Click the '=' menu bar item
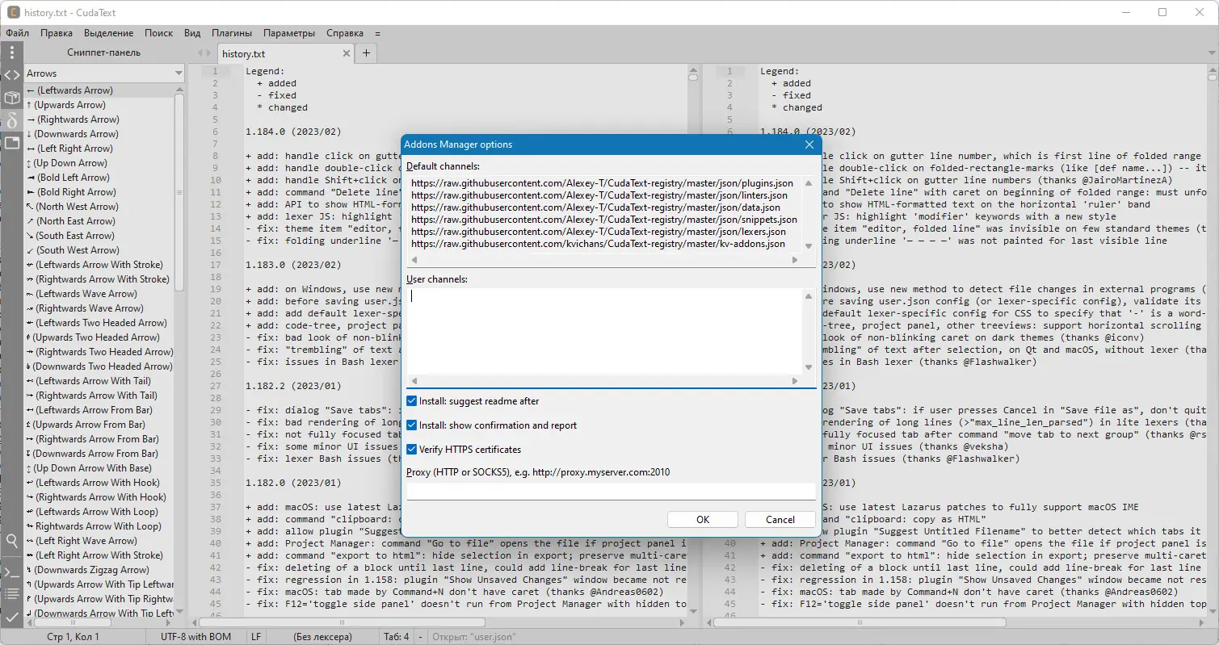This screenshot has height=645, width=1219. click(x=377, y=33)
